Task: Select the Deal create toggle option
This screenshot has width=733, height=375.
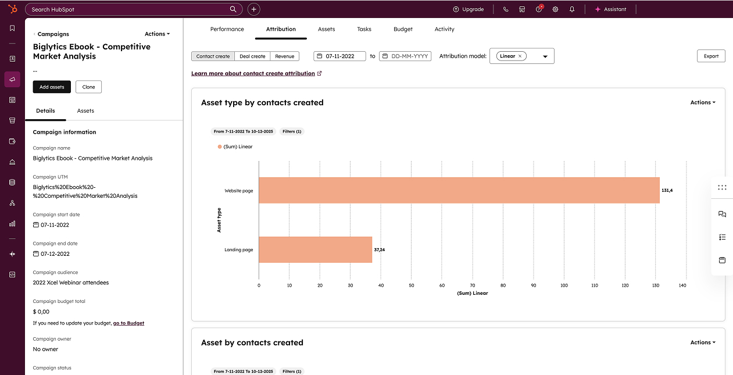Action: pos(252,56)
